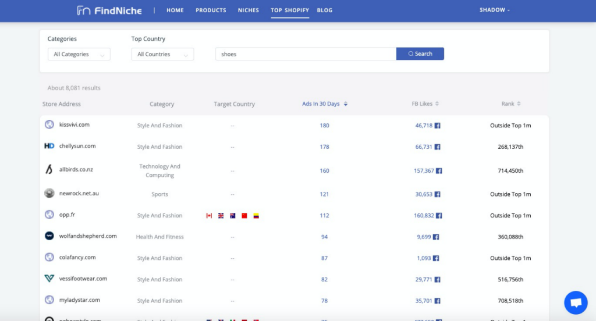Click the 160 ads count for allbirds.co.nz

(324, 170)
